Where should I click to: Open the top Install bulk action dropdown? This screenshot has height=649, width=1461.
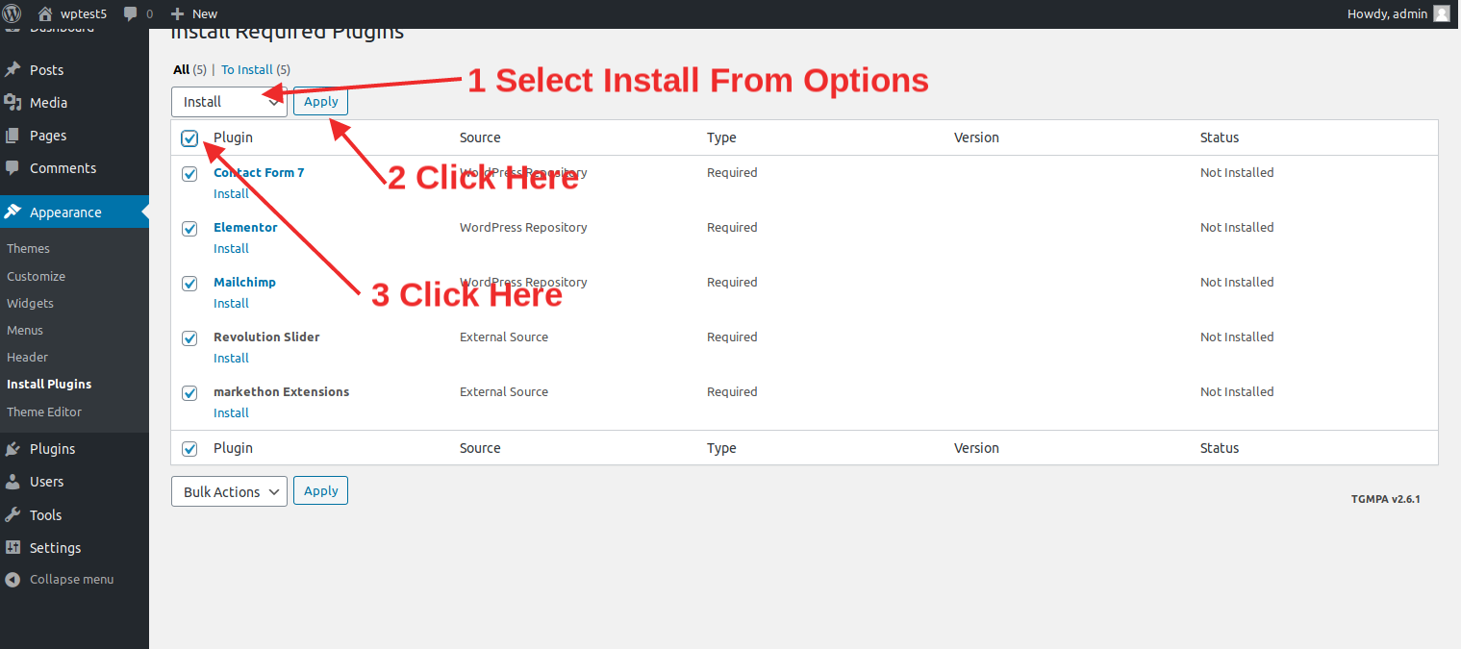229,102
